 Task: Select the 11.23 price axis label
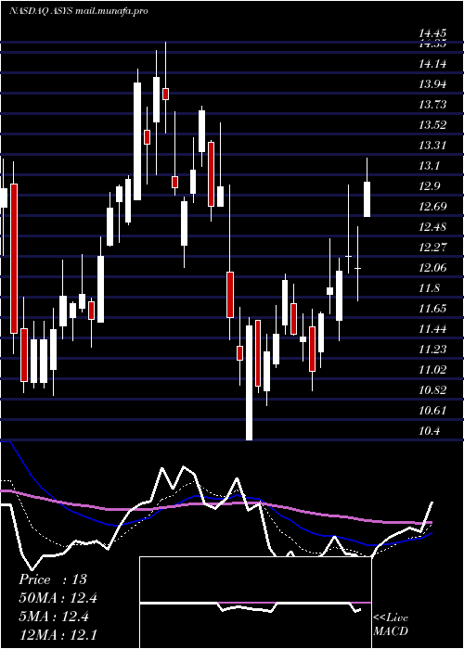tap(433, 350)
